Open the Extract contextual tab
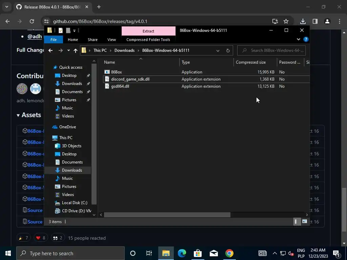Viewport: 347px width, 260px height. click(148, 31)
